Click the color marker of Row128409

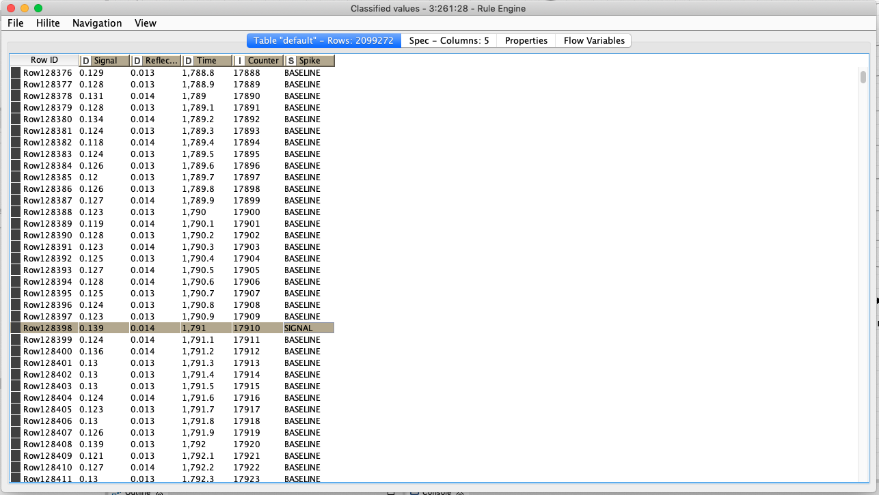click(x=16, y=455)
